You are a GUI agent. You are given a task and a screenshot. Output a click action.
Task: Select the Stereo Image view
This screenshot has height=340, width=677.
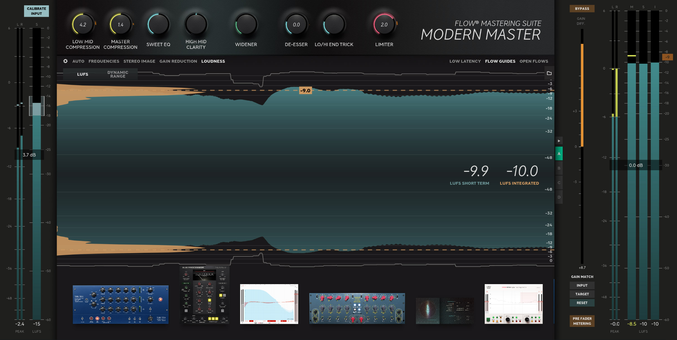click(139, 61)
